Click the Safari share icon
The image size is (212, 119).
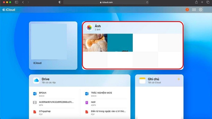196,2
